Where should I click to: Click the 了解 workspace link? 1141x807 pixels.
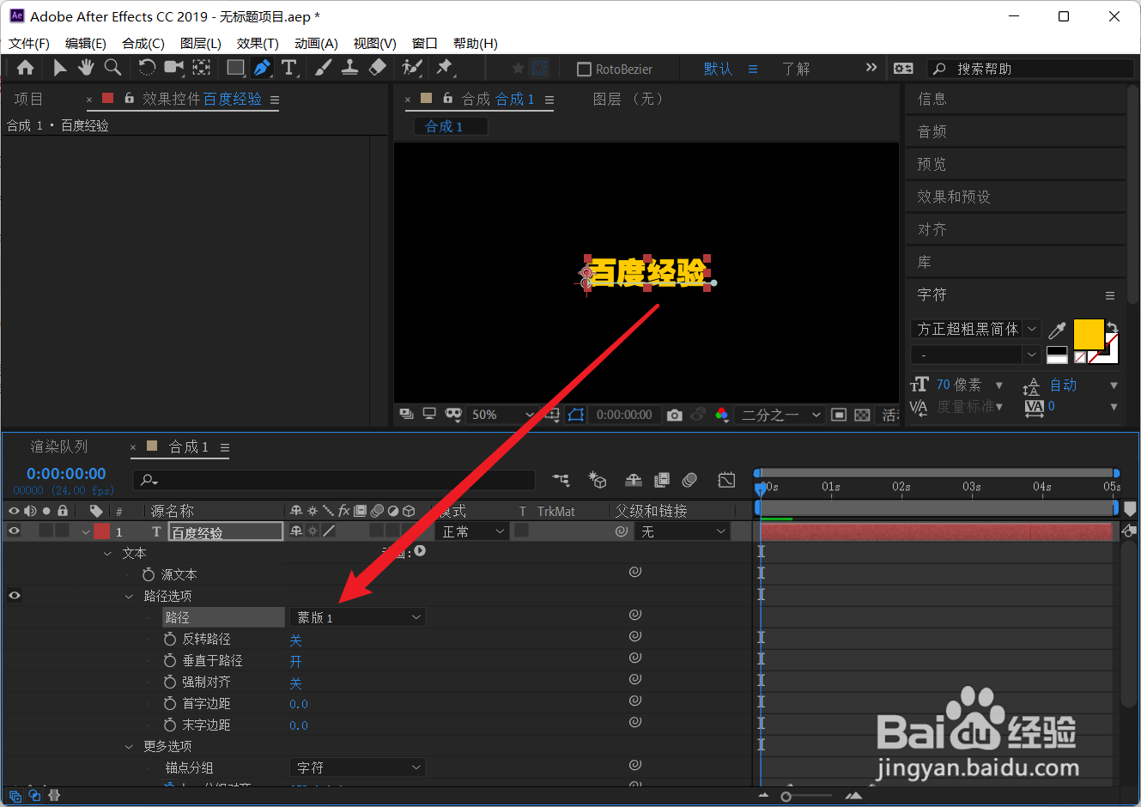click(x=796, y=69)
